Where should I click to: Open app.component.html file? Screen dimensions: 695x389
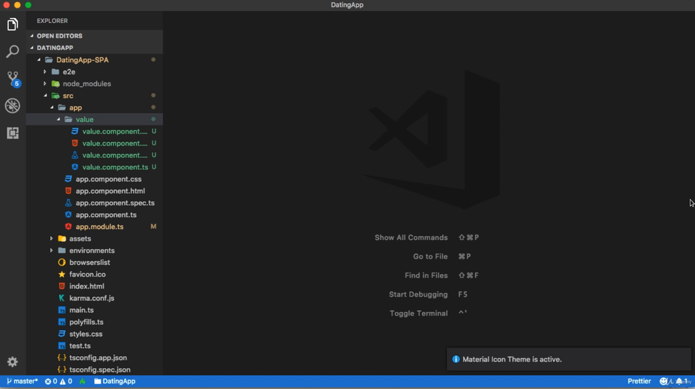[x=110, y=191]
